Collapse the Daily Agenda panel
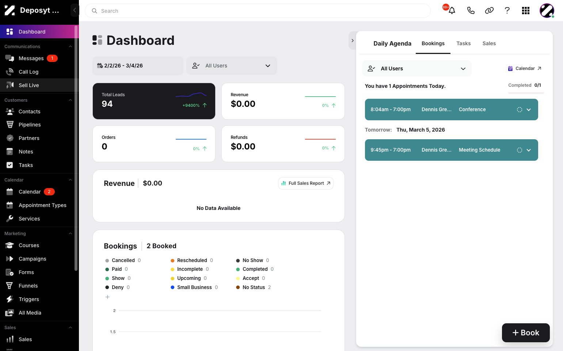 click(352, 40)
